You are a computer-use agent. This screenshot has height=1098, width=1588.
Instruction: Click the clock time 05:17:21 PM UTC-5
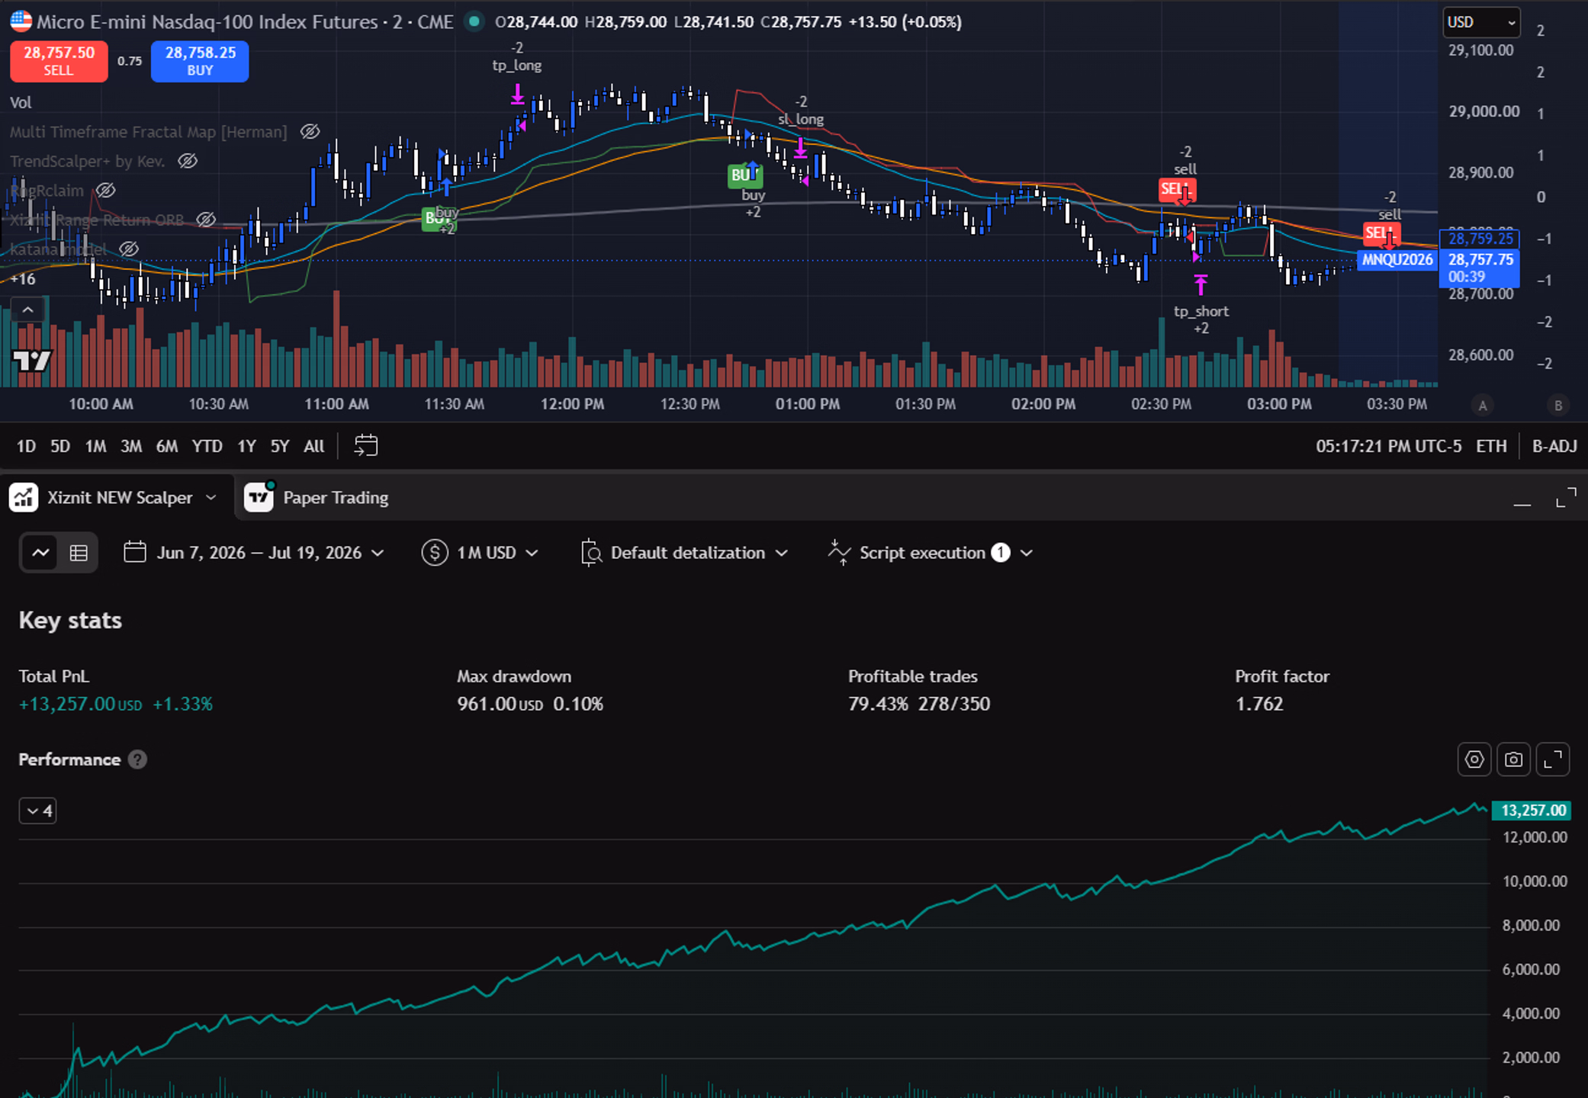pos(1388,446)
